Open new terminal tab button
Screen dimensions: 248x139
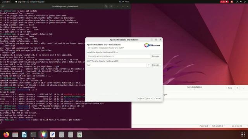[x=3, y=7]
